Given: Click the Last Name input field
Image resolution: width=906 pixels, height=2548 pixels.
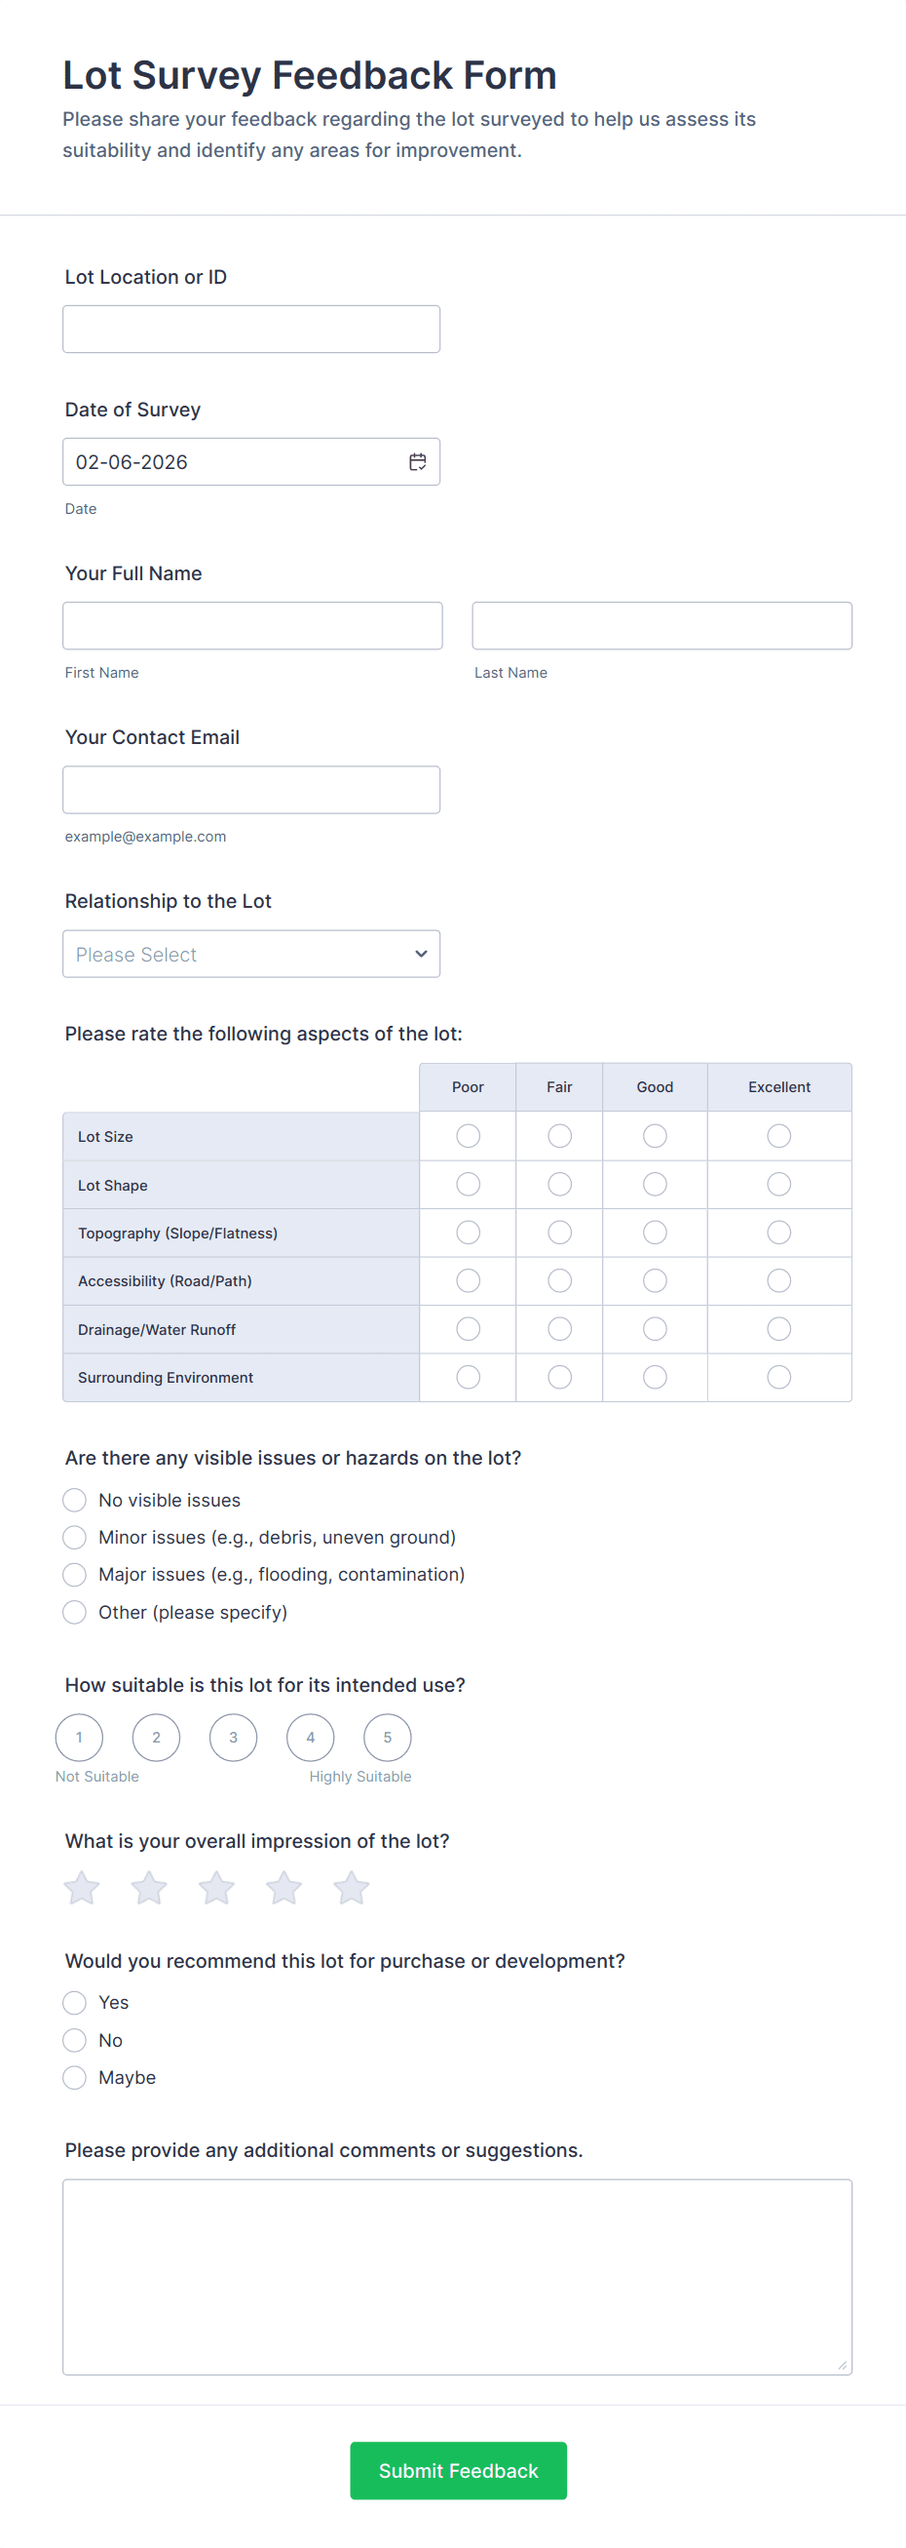Looking at the screenshot, I should 661,626.
